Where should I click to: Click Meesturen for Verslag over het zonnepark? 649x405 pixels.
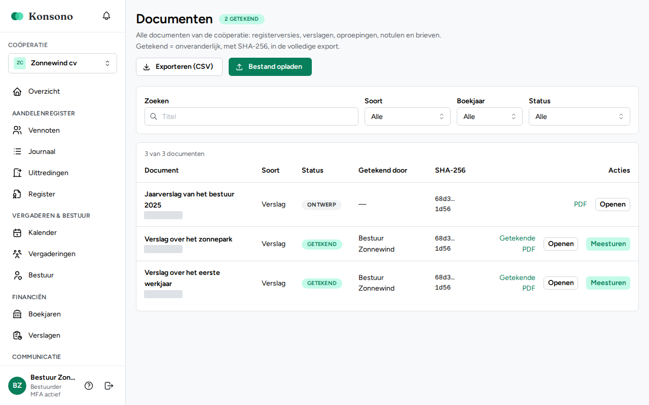click(608, 244)
